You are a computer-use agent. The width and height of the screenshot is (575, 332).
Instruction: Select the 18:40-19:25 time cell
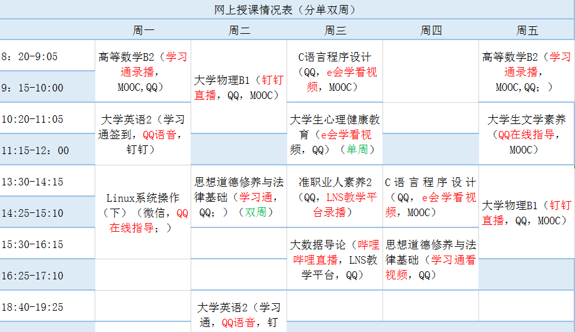pos(48,307)
